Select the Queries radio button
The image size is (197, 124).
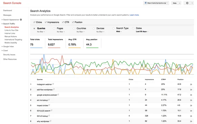point(34,29)
